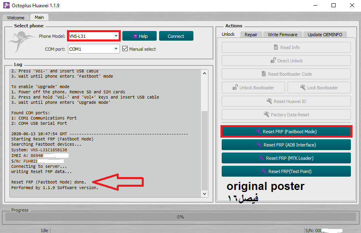The image size is (361, 233).
Task: Click the 'Writing Reset FRP data...' log line
Action: coord(42,171)
